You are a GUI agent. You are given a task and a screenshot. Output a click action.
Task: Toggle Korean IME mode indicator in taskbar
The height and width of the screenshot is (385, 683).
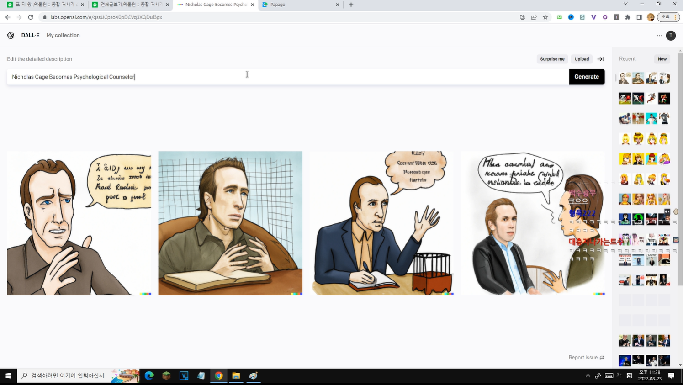tap(619, 375)
